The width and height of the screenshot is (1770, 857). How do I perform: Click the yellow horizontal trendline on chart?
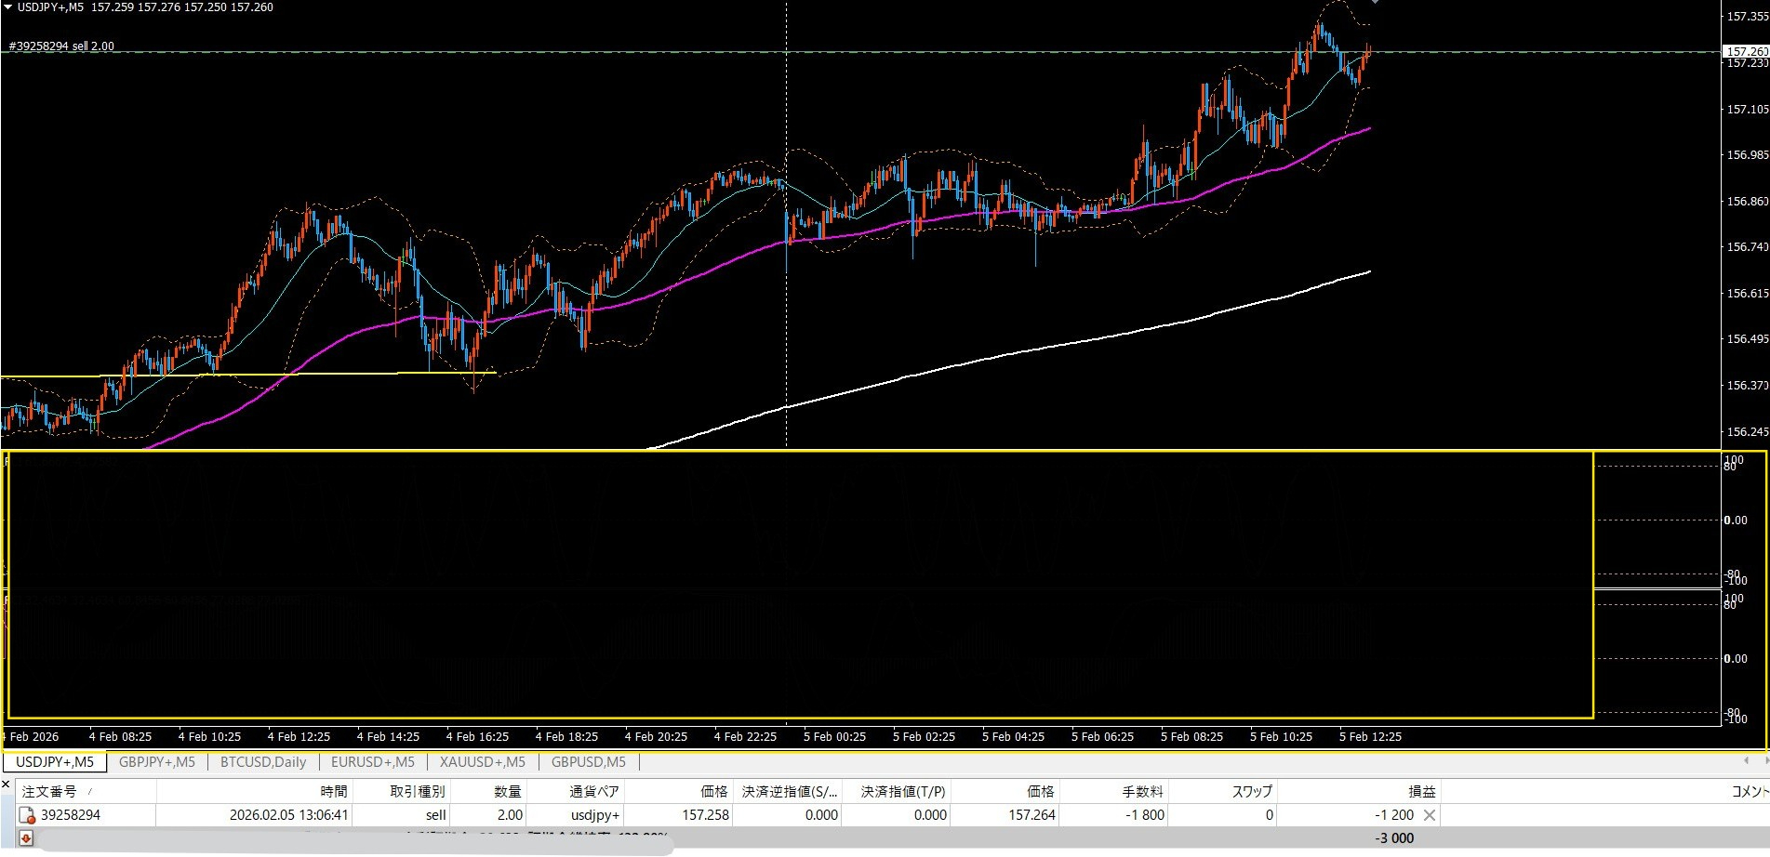pyautogui.click(x=279, y=375)
